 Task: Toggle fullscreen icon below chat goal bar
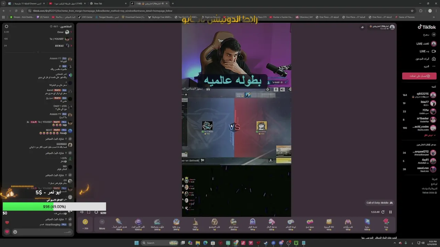[89, 212]
